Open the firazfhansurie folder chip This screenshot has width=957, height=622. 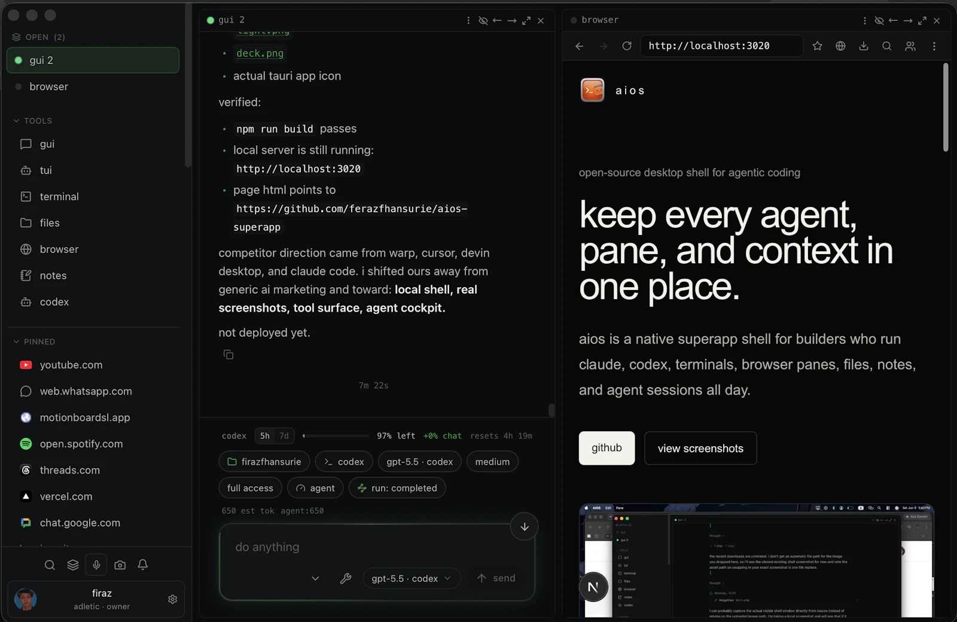pos(264,462)
